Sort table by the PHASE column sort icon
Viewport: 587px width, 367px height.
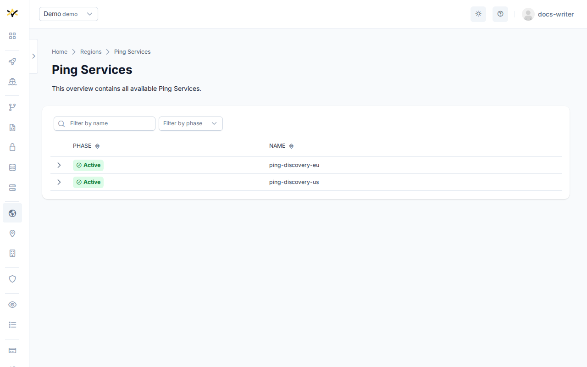[97, 146]
